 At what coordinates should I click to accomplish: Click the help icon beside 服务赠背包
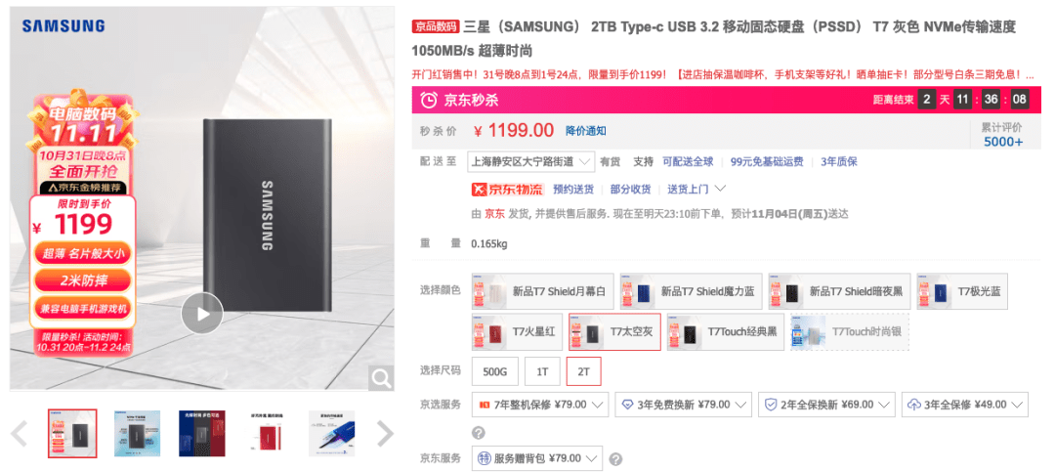(615, 459)
